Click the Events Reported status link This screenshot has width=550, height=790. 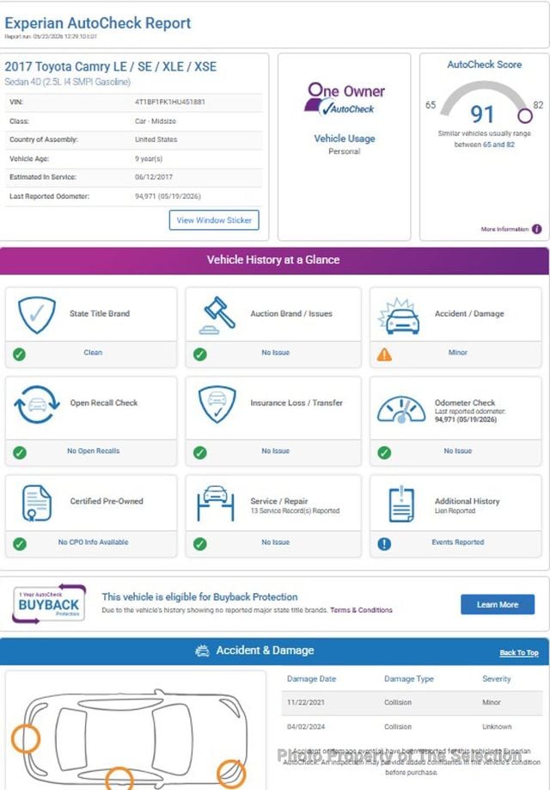click(458, 542)
